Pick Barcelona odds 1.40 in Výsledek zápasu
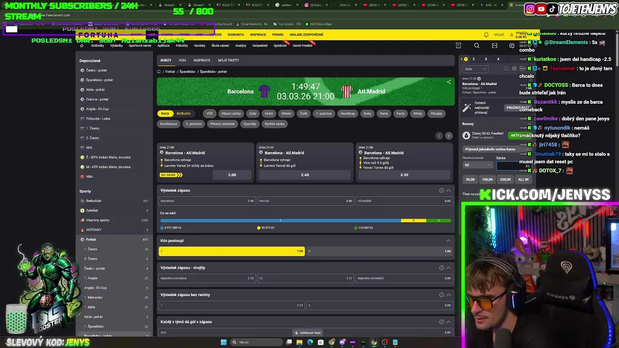The height and width of the screenshot is (348, 619). coord(207,201)
